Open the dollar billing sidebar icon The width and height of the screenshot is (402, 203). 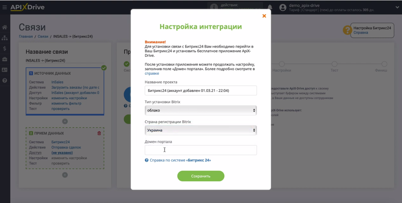pos(5,48)
